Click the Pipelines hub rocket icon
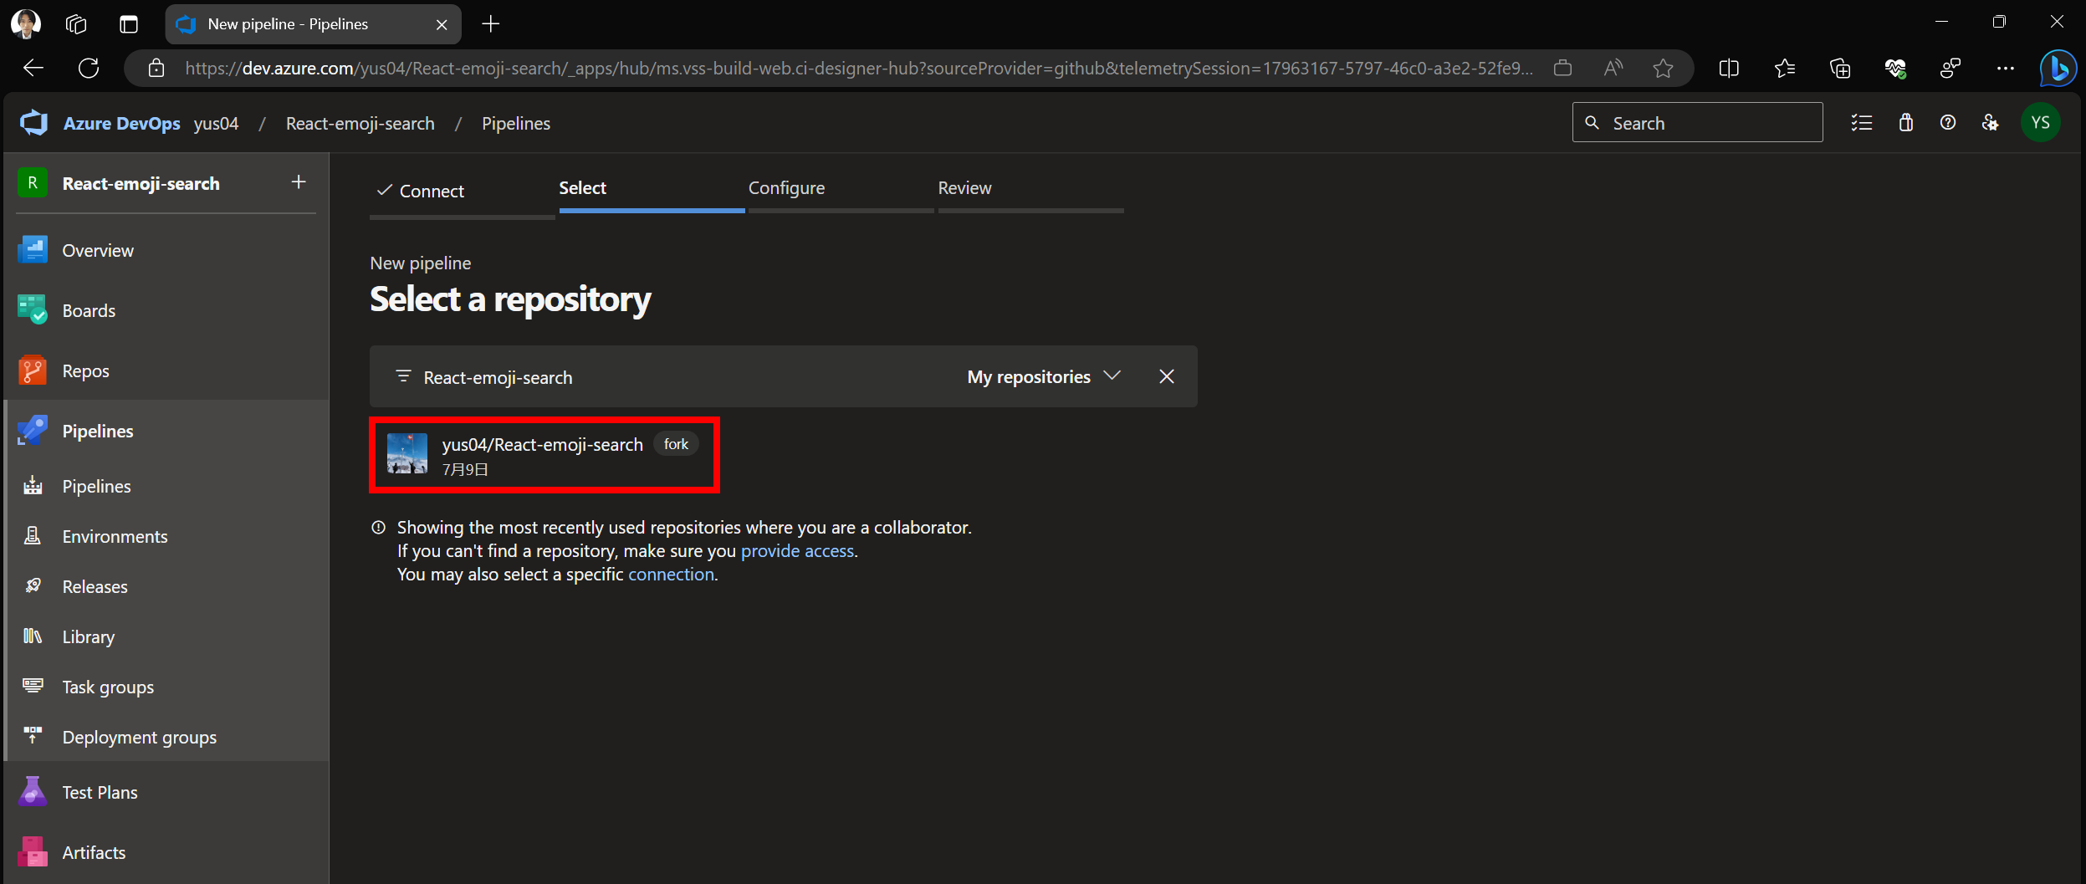This screenshot has height=884, width=2086. point(33,431)
